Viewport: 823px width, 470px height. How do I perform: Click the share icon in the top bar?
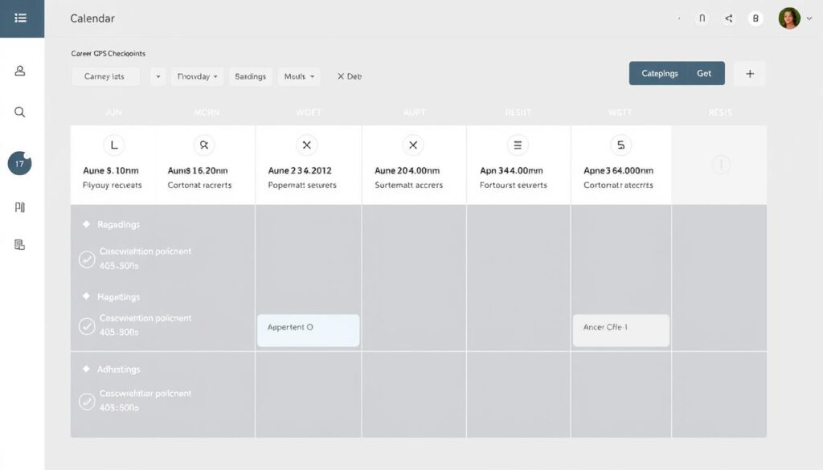(728, 18)
